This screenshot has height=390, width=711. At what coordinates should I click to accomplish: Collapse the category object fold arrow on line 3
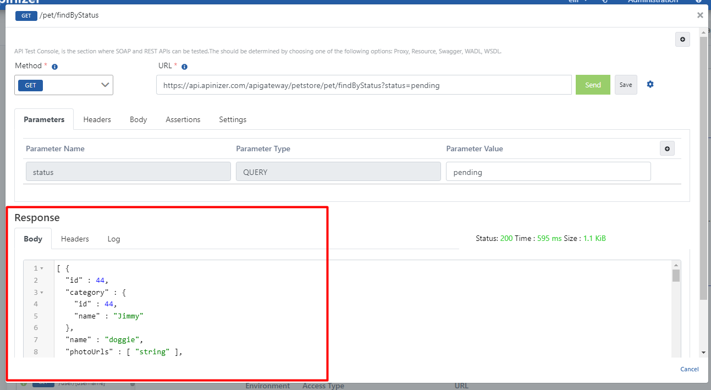[x=42, y=292]
